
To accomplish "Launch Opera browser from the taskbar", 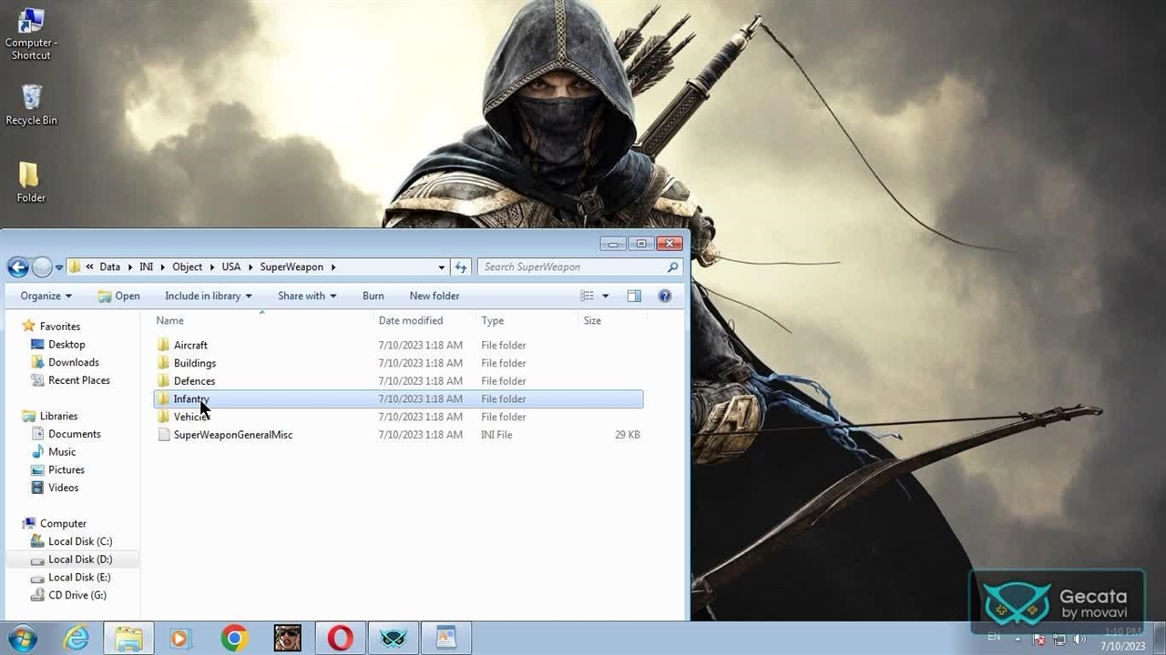I will coord(341,639).
